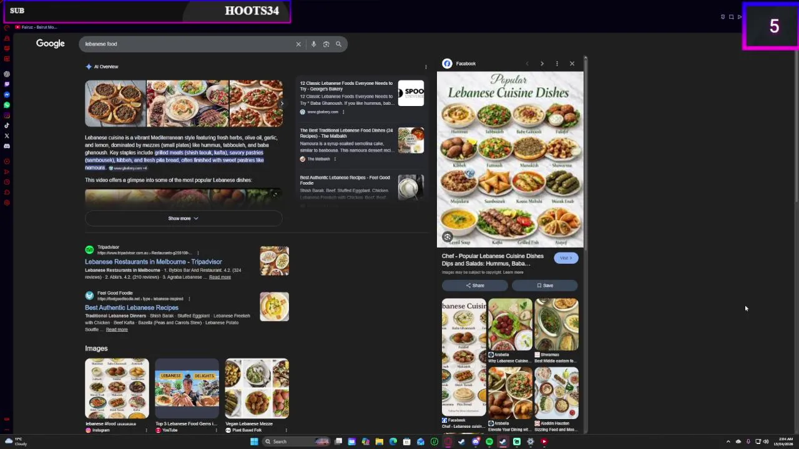Click Learn more about image copyright
The image size is (799, 449).
click(x=514, y=273)
